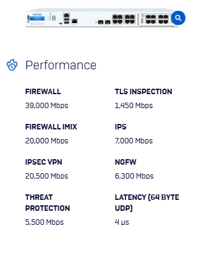
Task: Click the 20,500 Mbps VPN value
Action: (47, 176)
